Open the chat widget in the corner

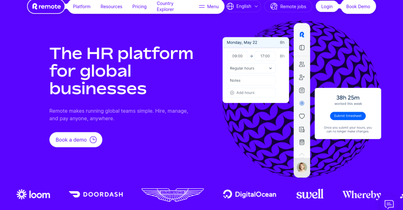point(389,204)
